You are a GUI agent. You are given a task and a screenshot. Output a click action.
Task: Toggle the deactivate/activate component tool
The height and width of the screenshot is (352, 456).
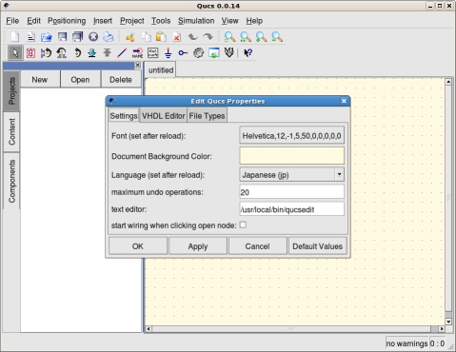click(30, 52)
